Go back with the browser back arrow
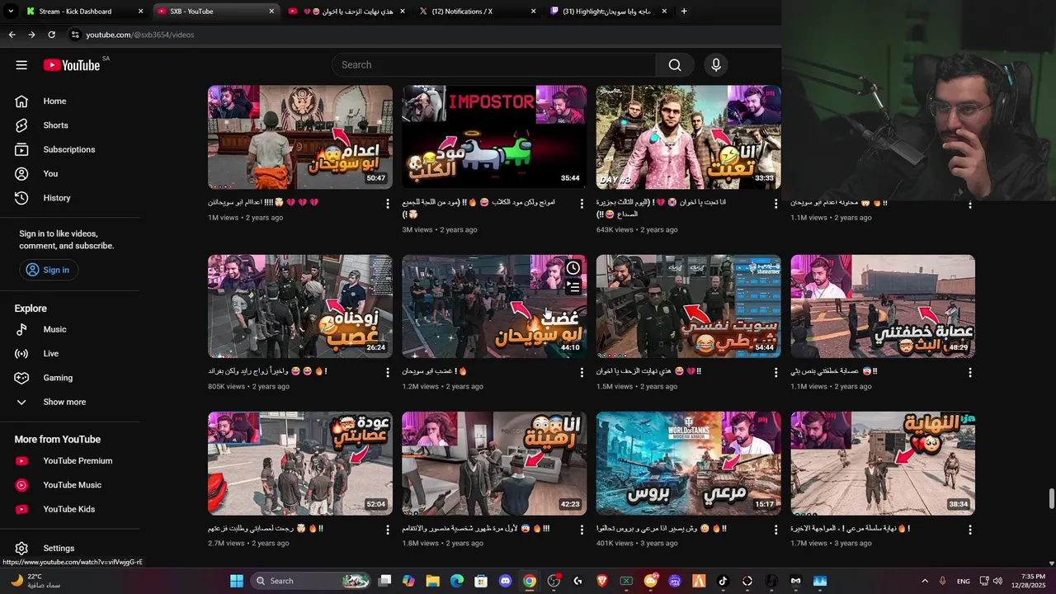1056x594 pixels. pos(12,35)
